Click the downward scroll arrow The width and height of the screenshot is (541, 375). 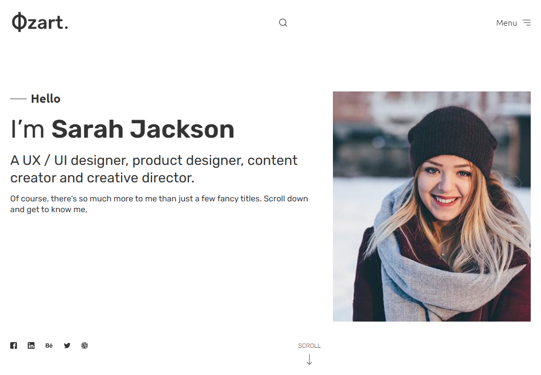click(x=309, y=360)
